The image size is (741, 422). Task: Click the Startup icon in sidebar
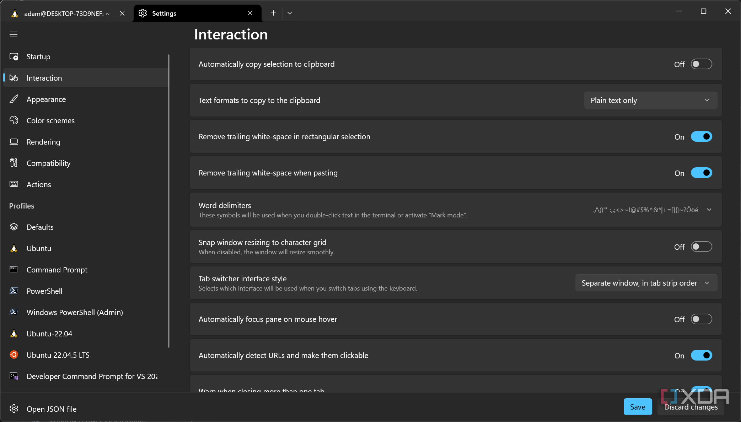coord(14,57)
